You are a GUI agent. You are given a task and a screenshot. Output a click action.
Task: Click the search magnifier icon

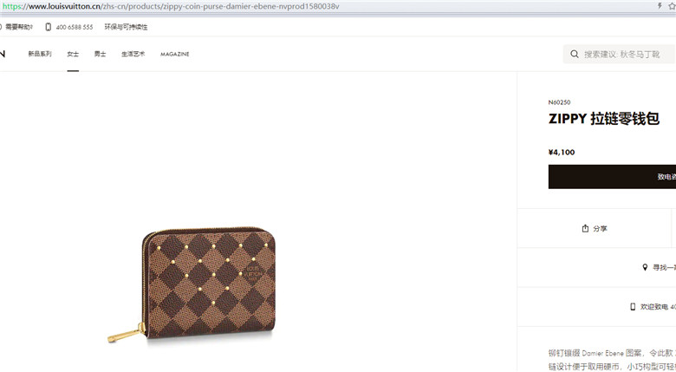click(575, 54)
